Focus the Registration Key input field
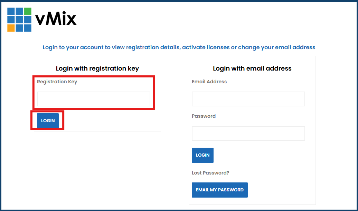 click(94, 99)
